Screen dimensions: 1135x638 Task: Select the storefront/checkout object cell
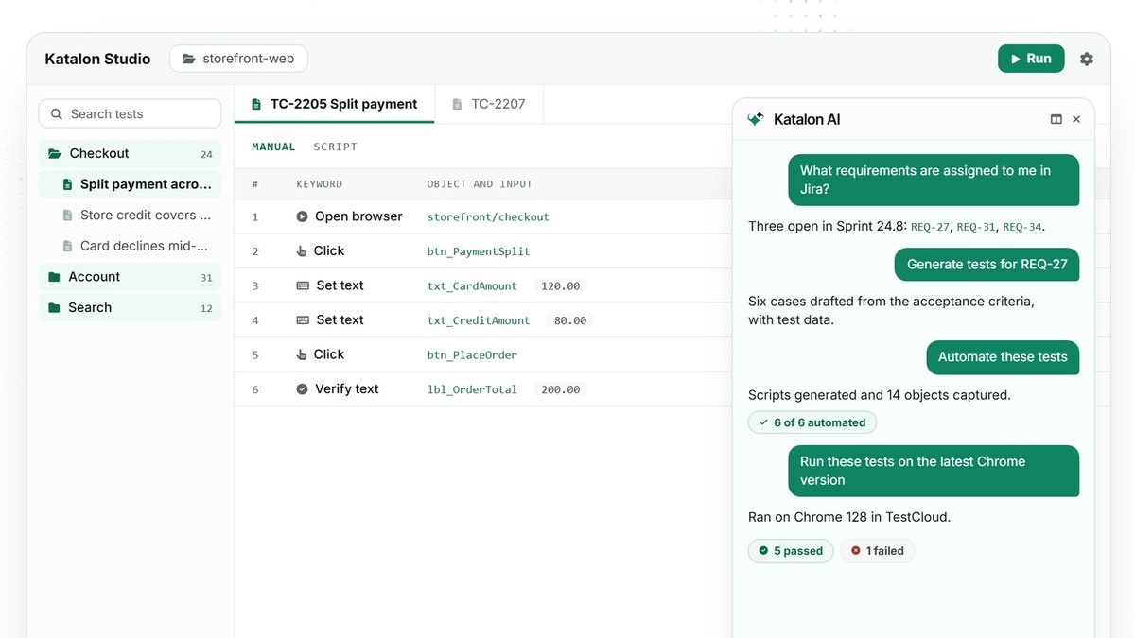[488, 216]
